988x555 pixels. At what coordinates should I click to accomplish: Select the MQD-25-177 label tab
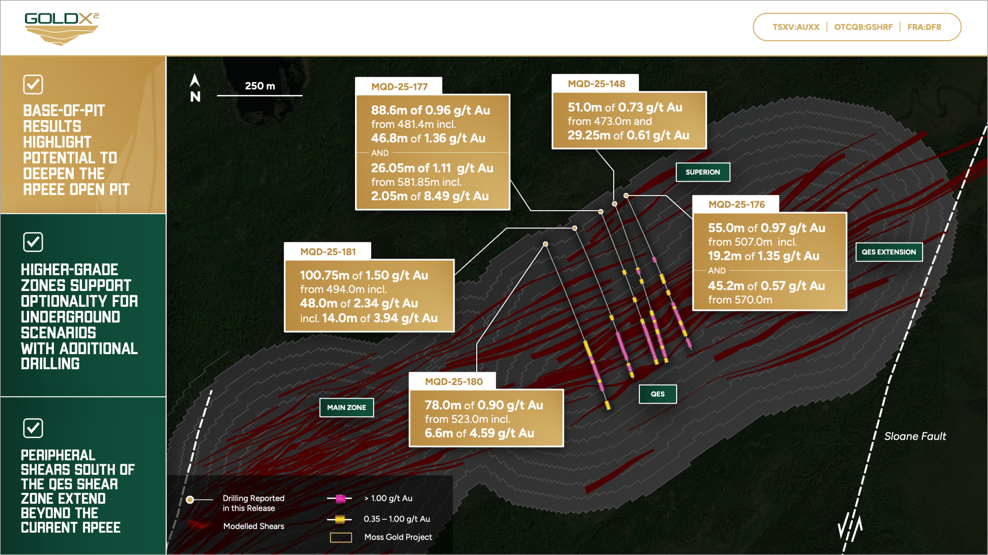click(399, 86)
